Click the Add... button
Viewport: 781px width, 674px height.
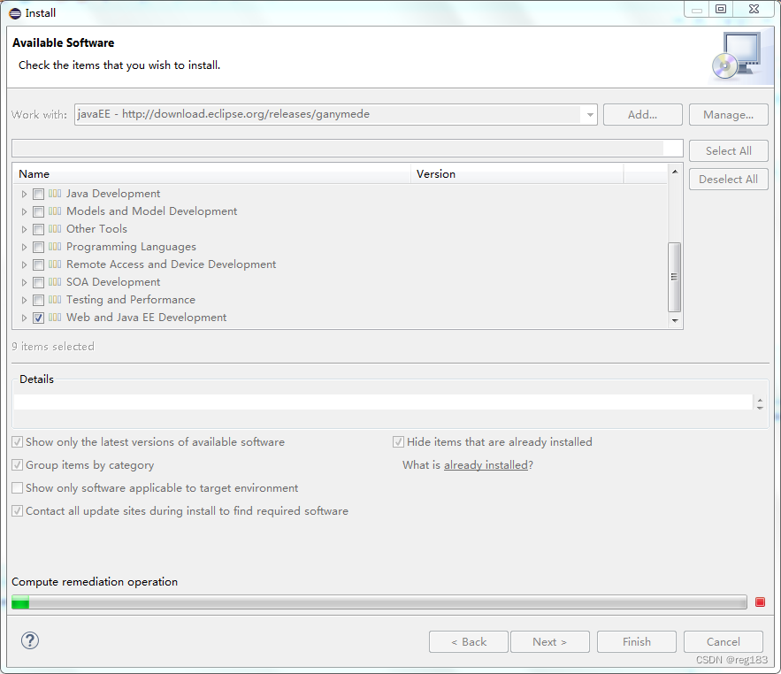pos(642,115)
